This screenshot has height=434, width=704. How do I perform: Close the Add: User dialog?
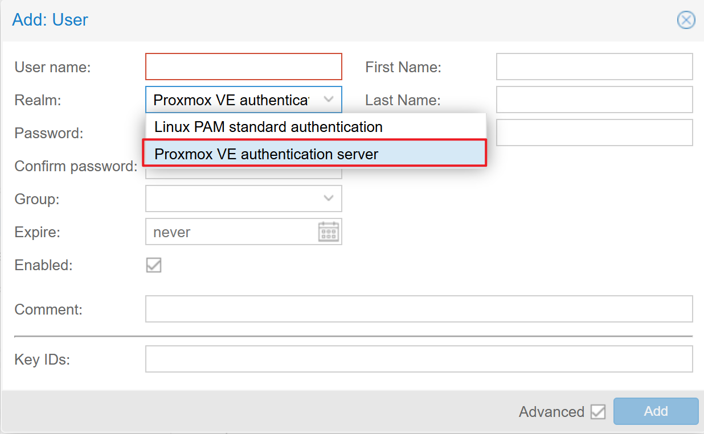pyautogui.click(x=686, y=20)
